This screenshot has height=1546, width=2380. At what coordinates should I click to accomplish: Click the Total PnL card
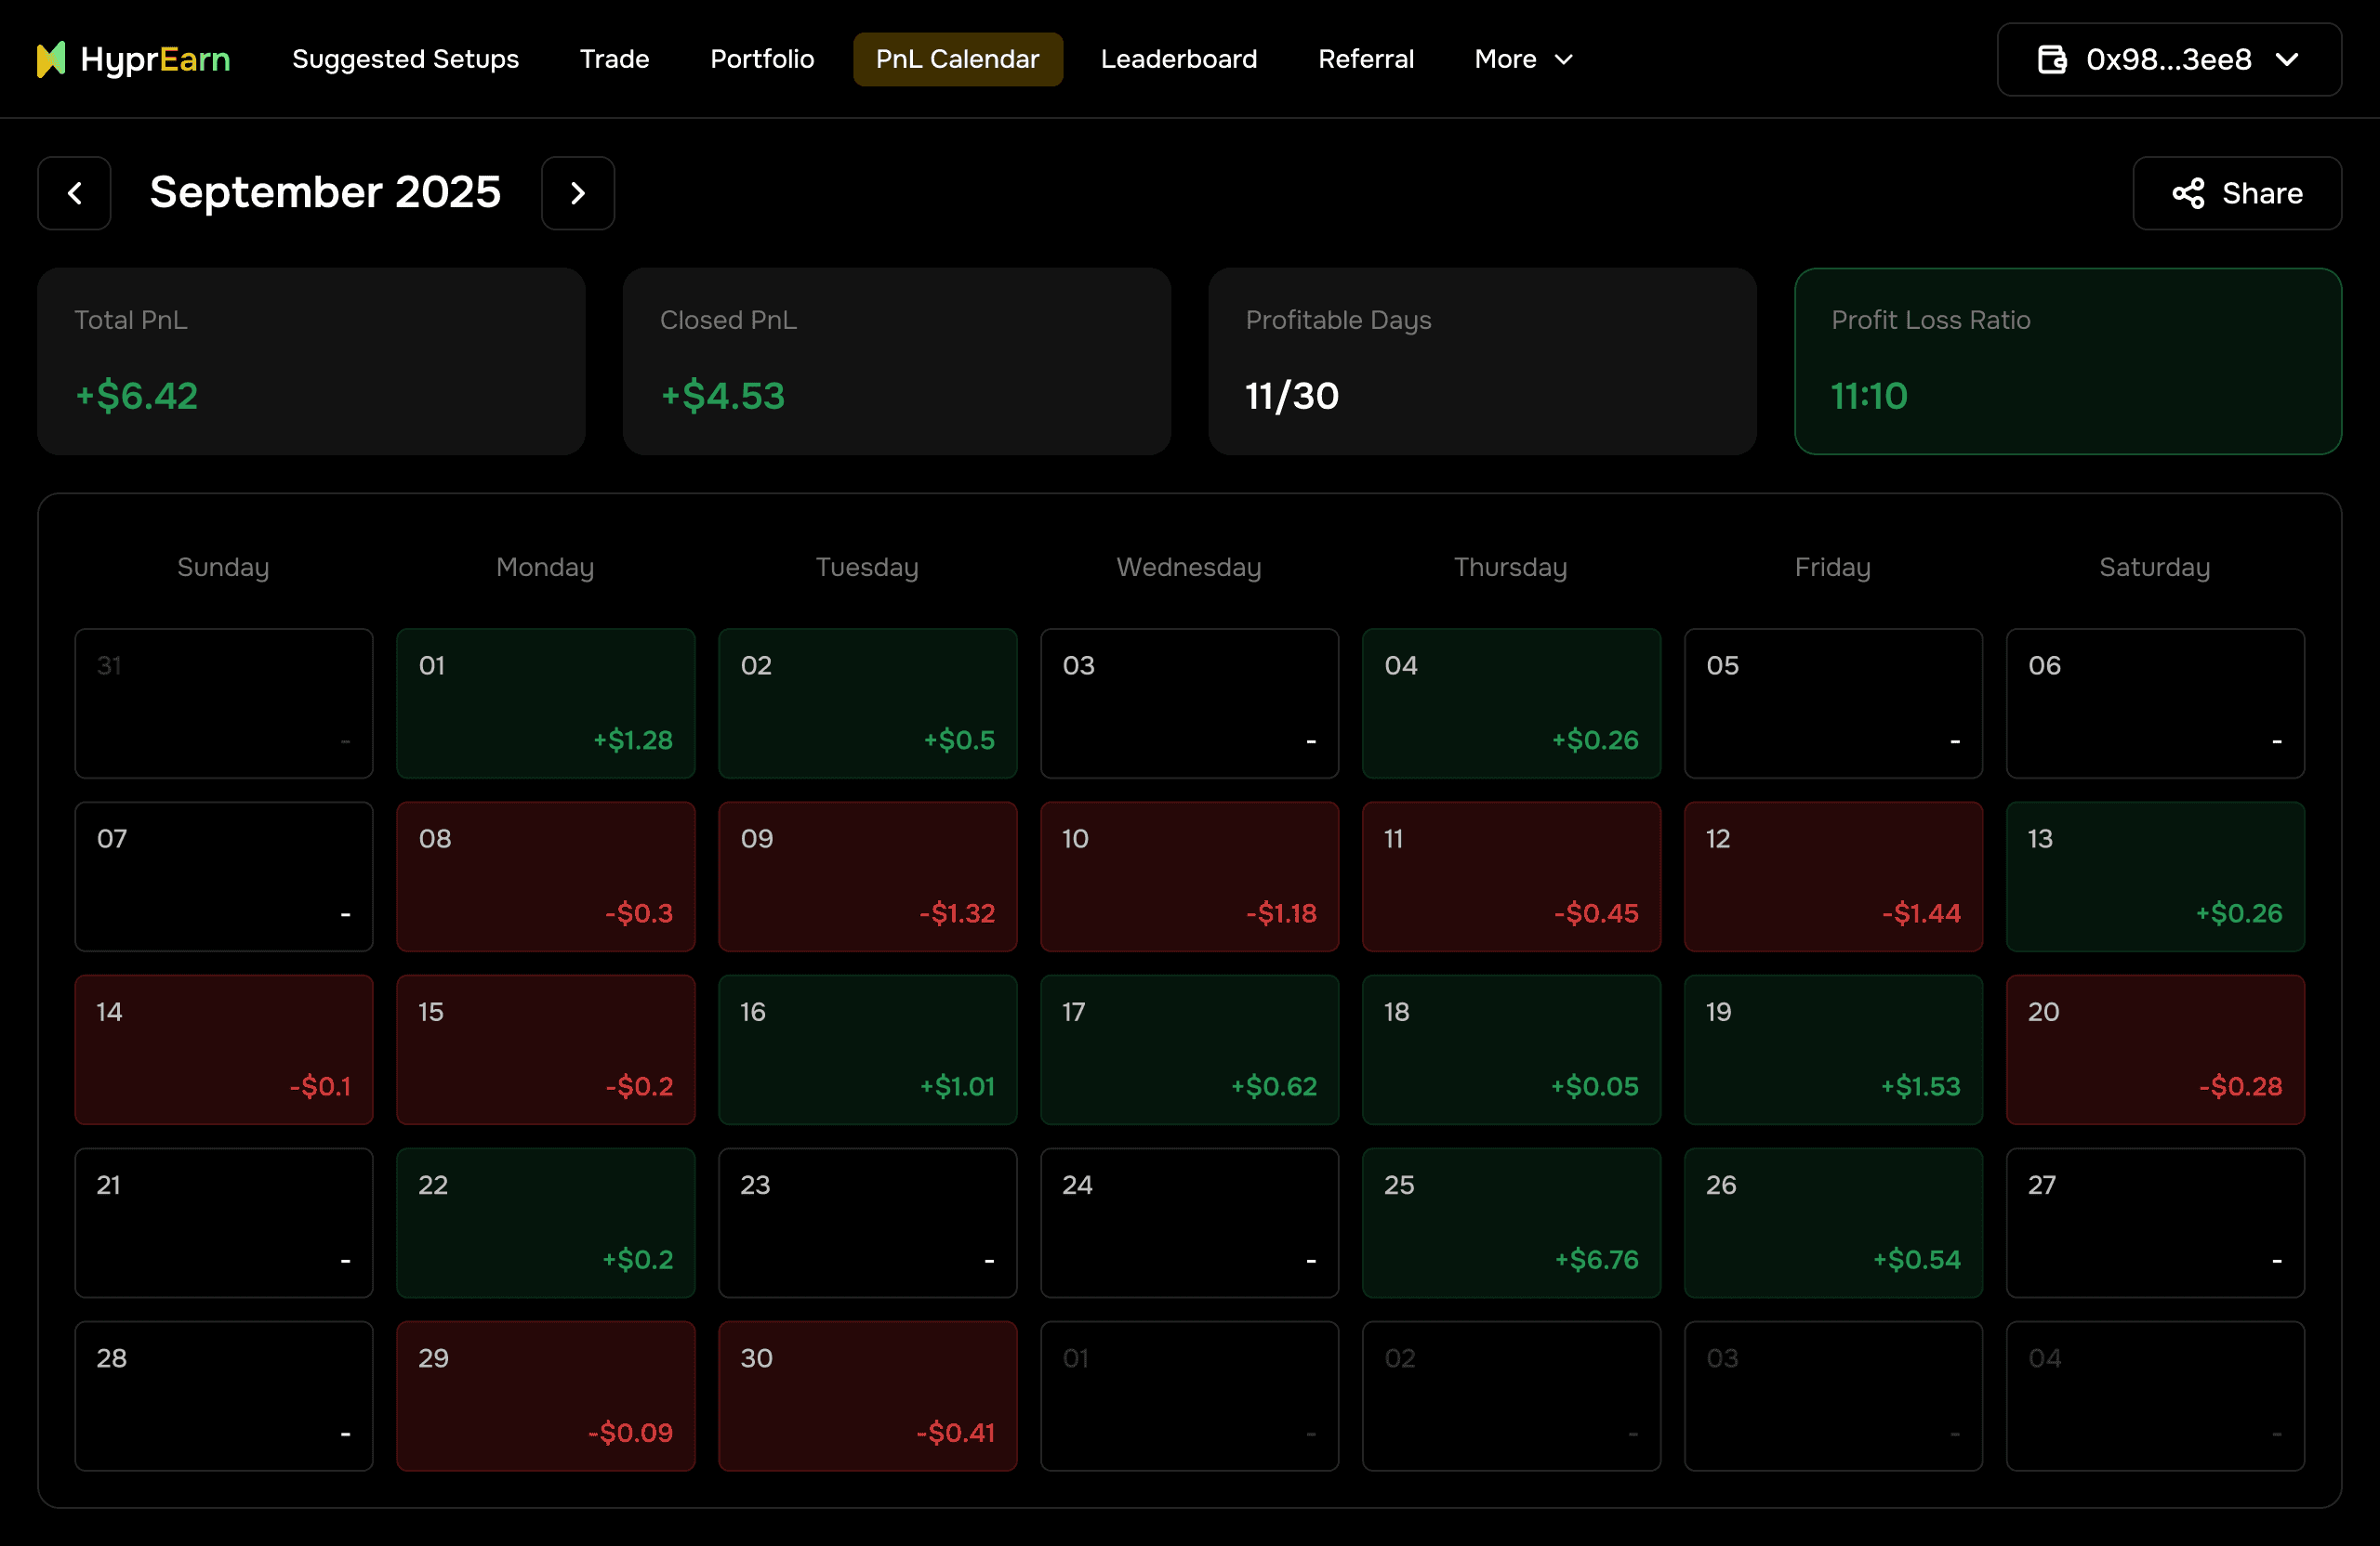[x=311, y=360]
